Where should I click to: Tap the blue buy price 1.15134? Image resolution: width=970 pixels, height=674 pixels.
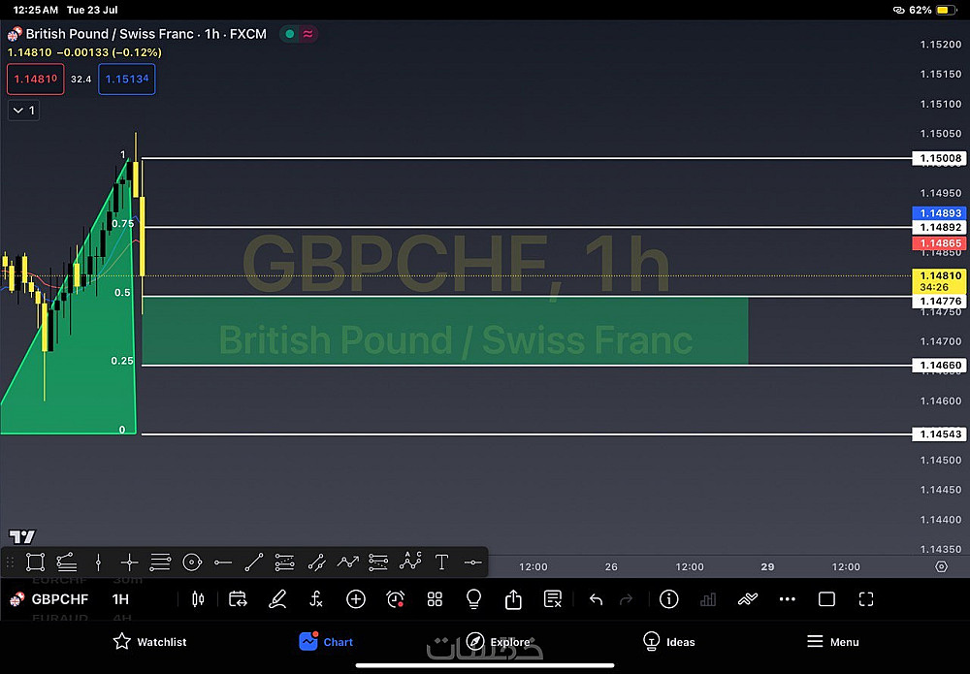[x=127, y=80]
